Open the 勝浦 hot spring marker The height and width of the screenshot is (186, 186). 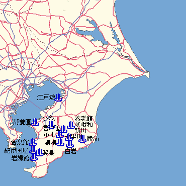(x=82, y=139)
